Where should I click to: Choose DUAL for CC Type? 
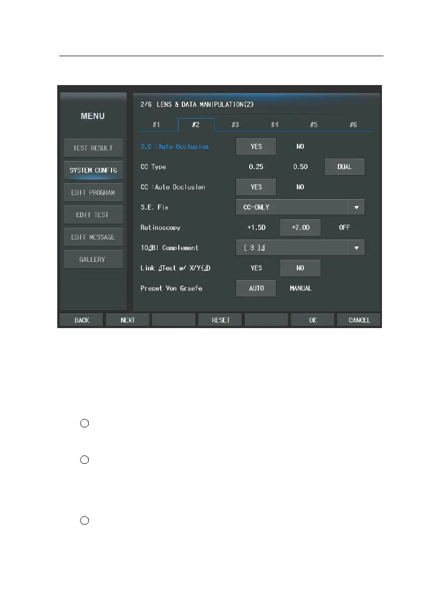click(x=344, y=167)
